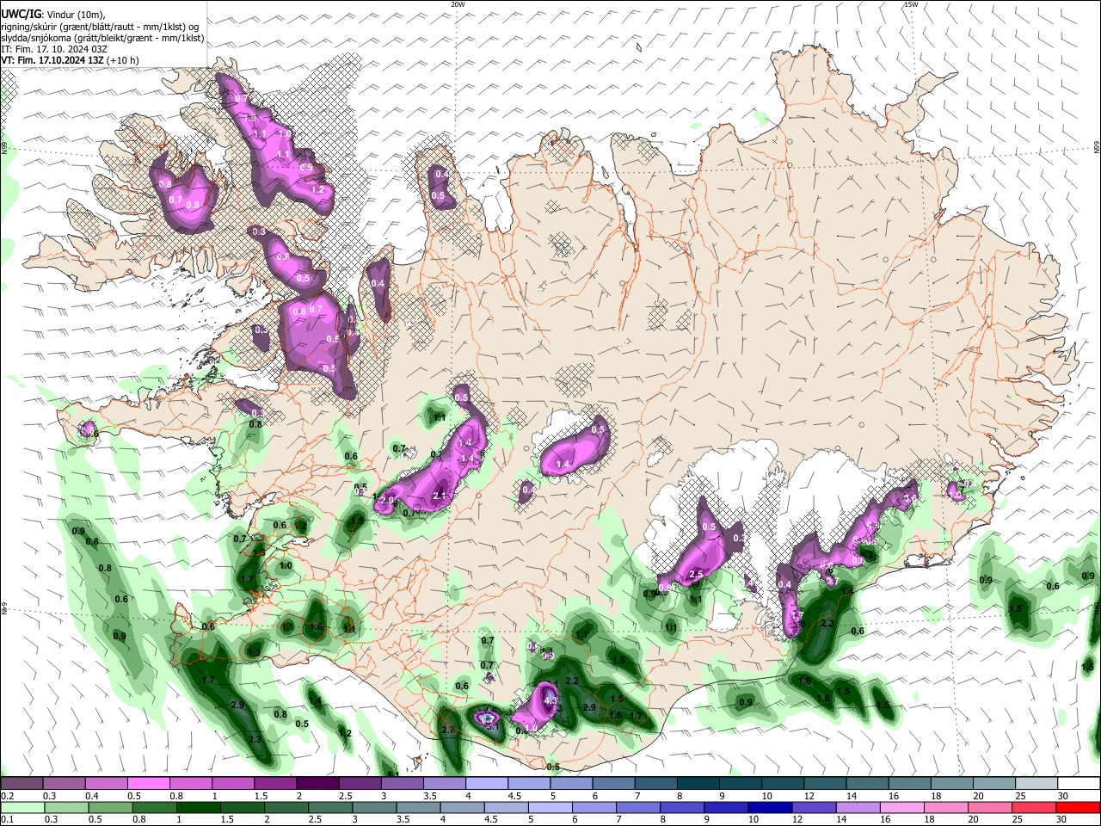This screenshot has width=1101, height=826.
Task: Pick the dark purple 2–2.5 swatch in upper legend
Action: [x=317, y=784]
